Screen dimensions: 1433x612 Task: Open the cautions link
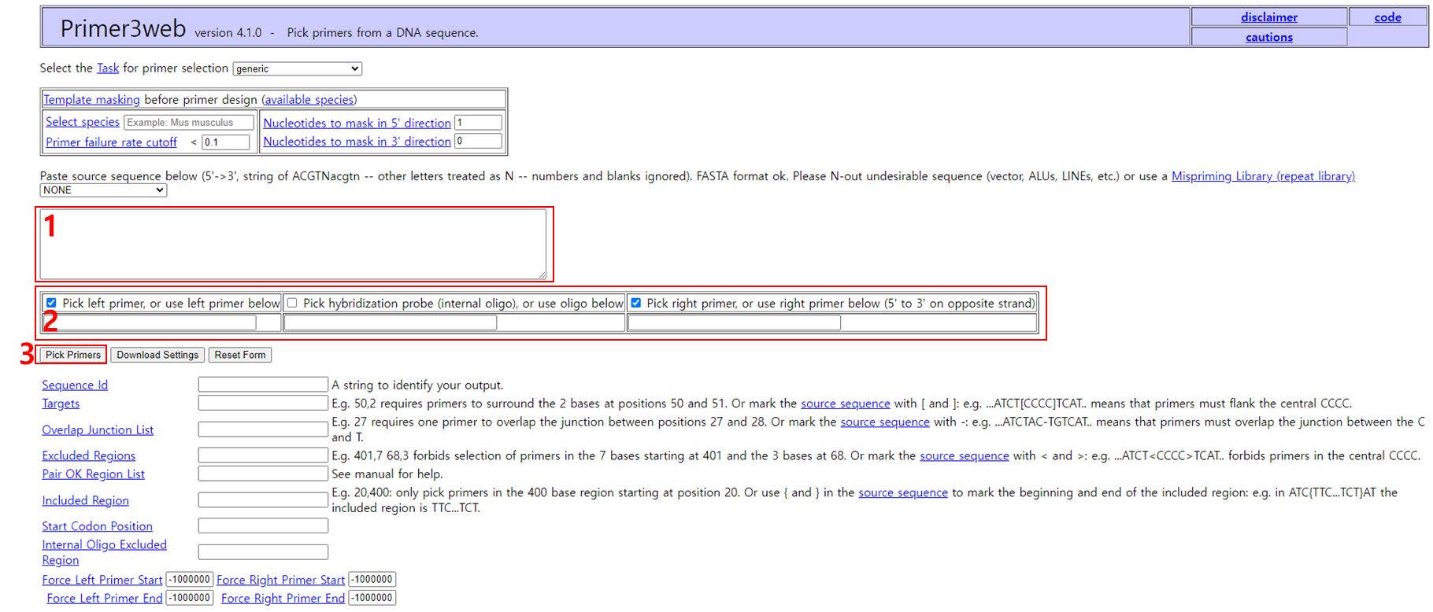[x=1269, y=37]
